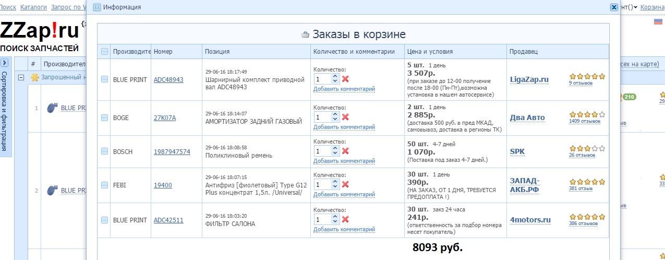
Task: Remove the ADC48943 item with red X
Action: point(345,79)
